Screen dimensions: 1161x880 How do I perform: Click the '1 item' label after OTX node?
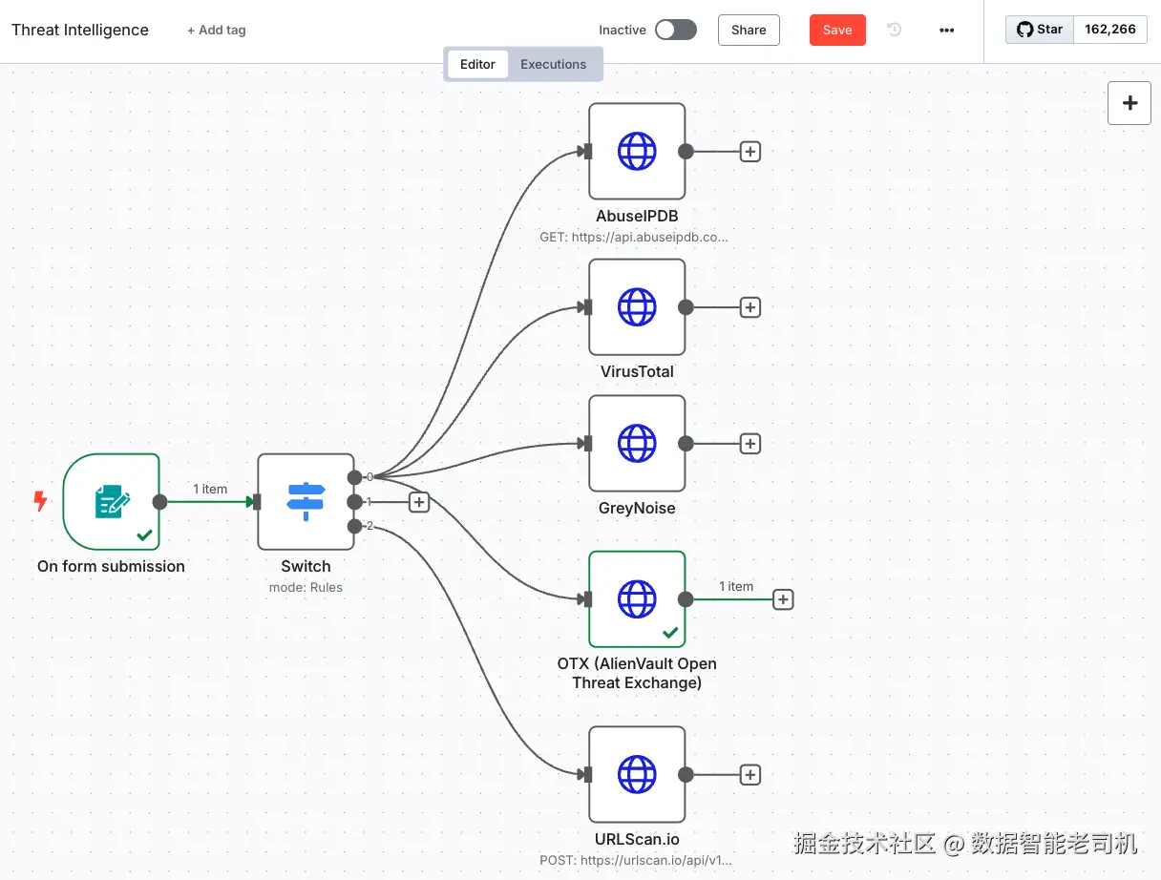click(x=736, y=586)
